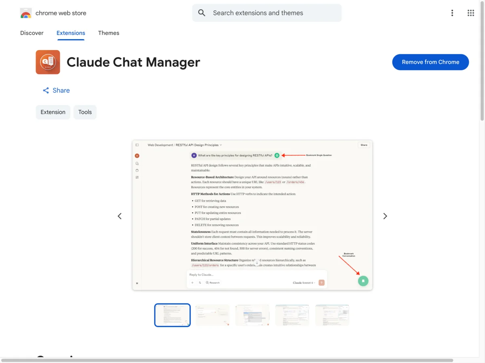485x363 pixels.
Task: Send the message with the arrow icon
Action: point(322,282)
